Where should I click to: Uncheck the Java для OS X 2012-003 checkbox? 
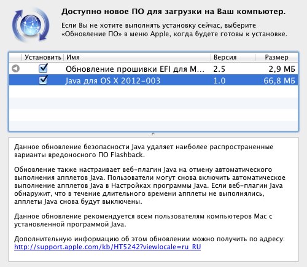(x=43, y=80)
